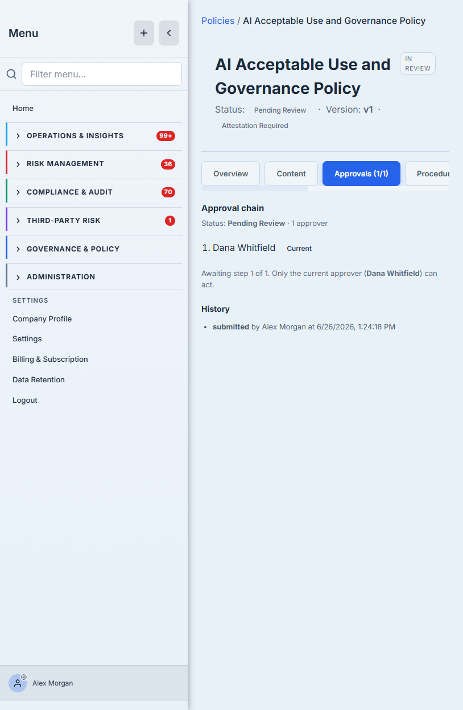Switch to the Content tab
Screen dimensions: 463x710
point(291,174)
